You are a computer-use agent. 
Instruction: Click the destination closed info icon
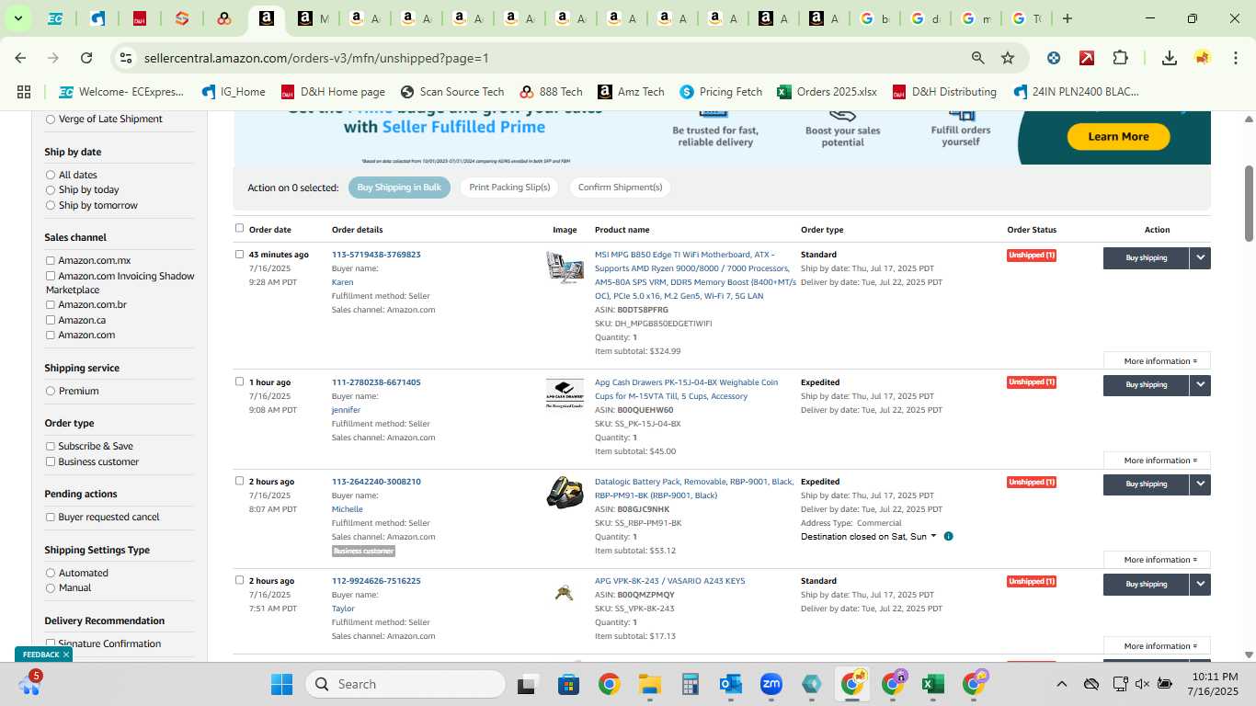point(948,536)
